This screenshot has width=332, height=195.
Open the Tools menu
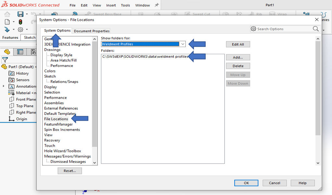[x=125, y=5]
